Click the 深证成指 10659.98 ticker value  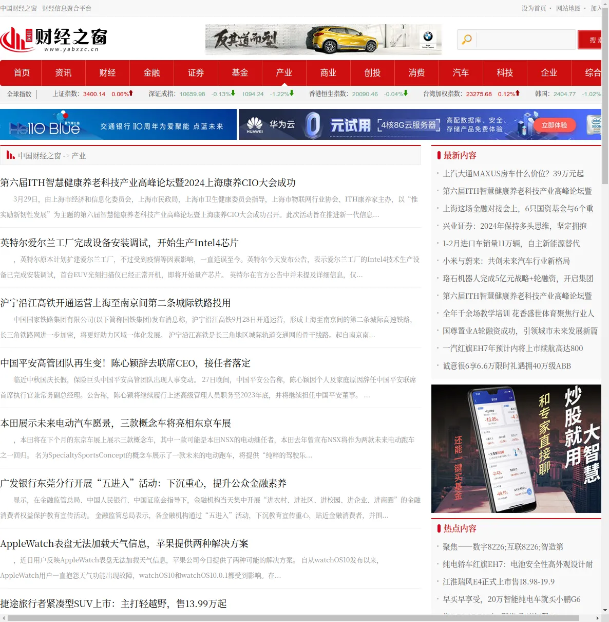[192, 94]
